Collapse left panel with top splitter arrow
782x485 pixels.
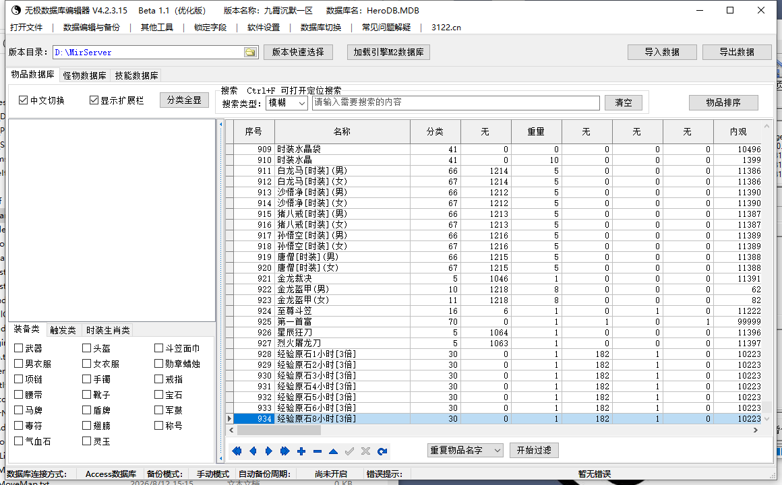[221, 124]
